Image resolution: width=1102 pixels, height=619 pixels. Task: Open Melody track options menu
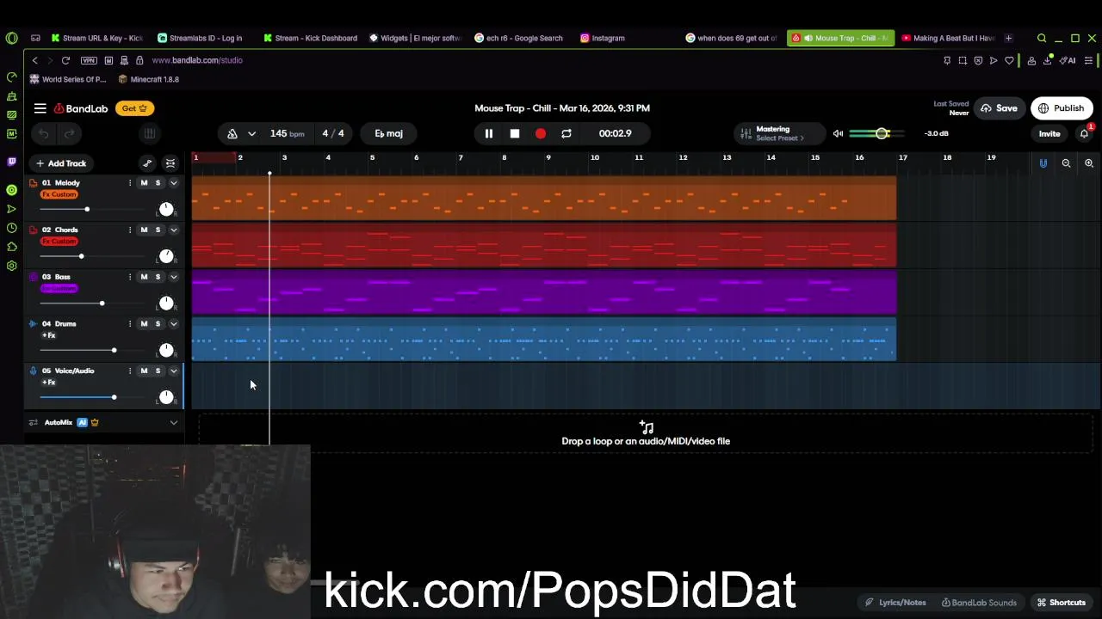130,183
